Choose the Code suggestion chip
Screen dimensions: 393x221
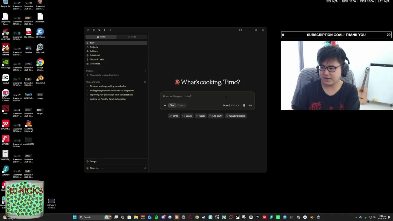pos(200,116)
